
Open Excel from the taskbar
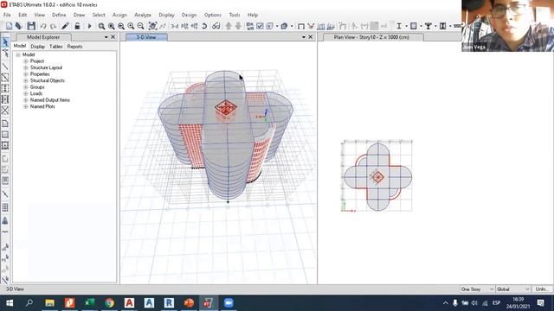point(89,303)
